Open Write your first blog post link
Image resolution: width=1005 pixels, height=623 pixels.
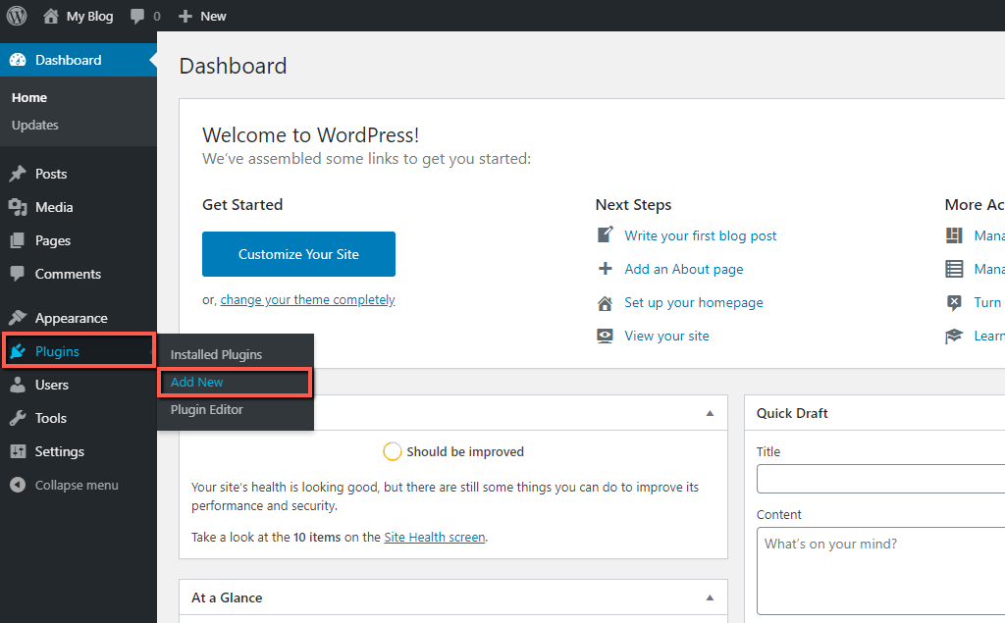[701, 235]
